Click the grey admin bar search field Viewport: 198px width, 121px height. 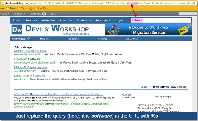[x=188, y=13]
